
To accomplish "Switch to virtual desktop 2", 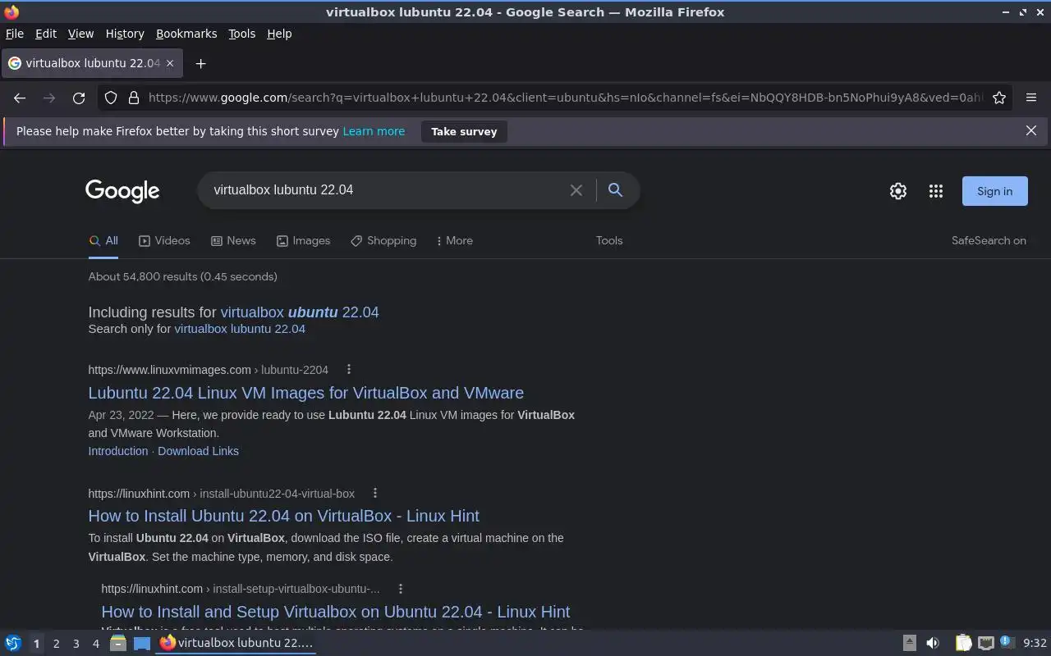I will pyautogui.click(x=56, y=644).
